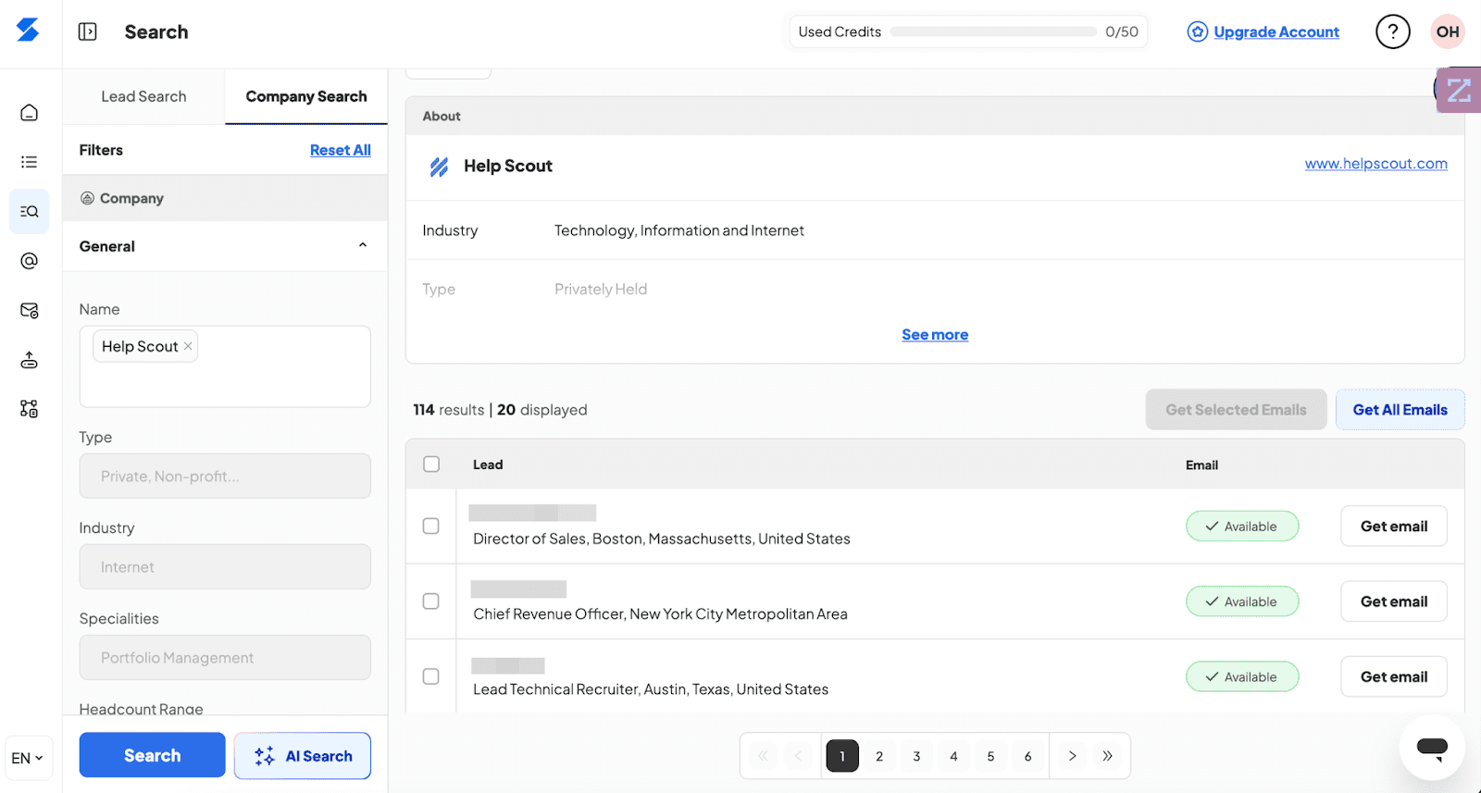Open the lists icon in sidebar
1481x793 pixels.
(x=29, y=162)
